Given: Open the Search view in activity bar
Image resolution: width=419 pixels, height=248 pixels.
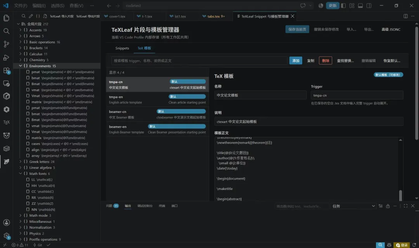Looking at the screenshot, I should 7,31.
